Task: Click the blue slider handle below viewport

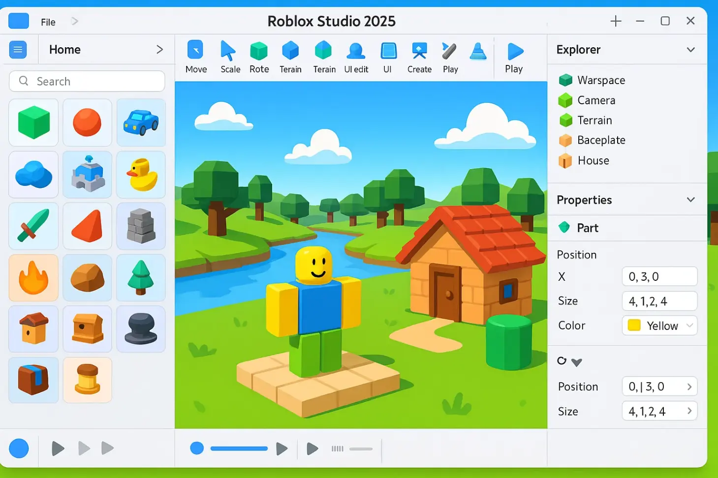Action: pyautogui.click(x=197, y=448)
